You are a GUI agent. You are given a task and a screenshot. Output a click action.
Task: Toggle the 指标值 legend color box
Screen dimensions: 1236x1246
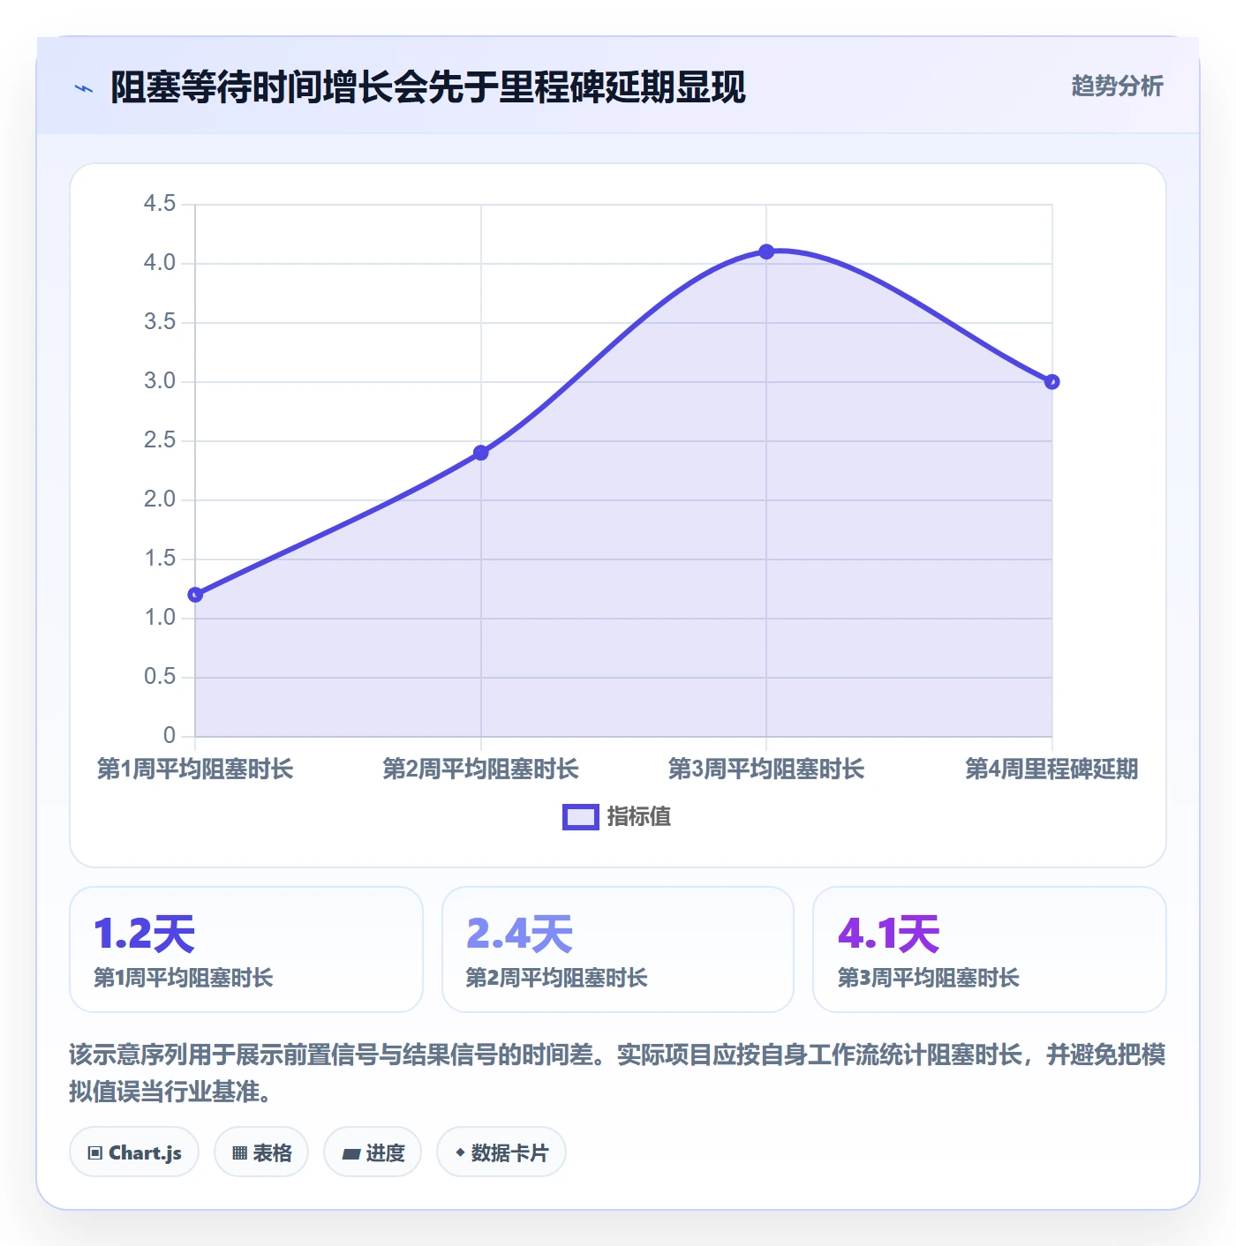581,817
